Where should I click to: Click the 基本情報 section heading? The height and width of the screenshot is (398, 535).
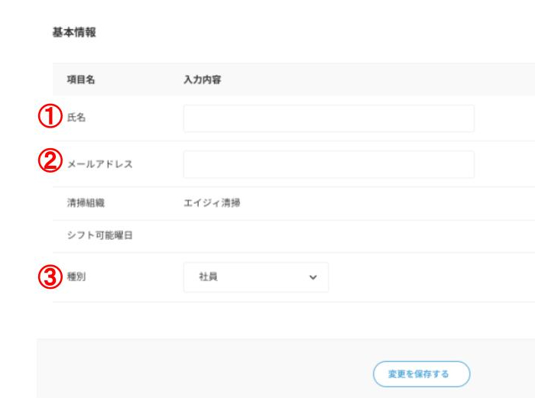click(x=74, y=33)
